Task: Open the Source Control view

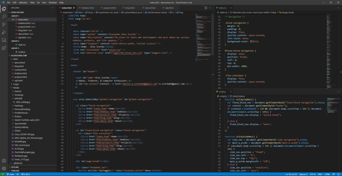Action: point(4,24)
